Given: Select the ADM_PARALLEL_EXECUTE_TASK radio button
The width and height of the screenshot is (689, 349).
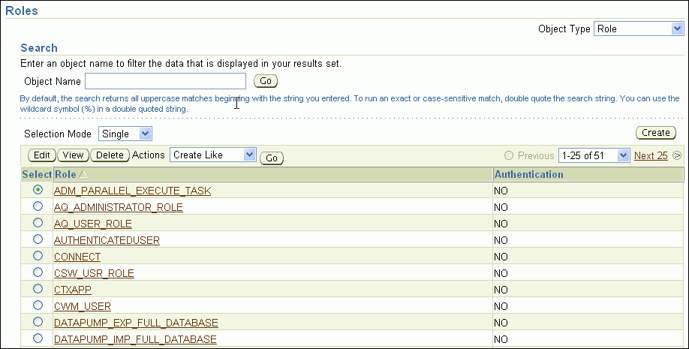Looking at the screenshot, I should pyautogui.click(x=38, y=191).
